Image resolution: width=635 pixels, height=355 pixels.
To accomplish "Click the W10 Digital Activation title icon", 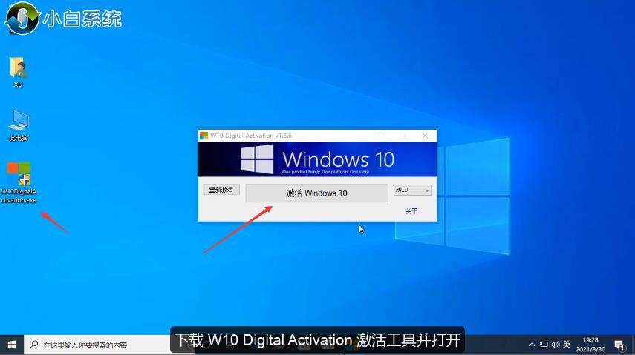I will tap(203, 136).
